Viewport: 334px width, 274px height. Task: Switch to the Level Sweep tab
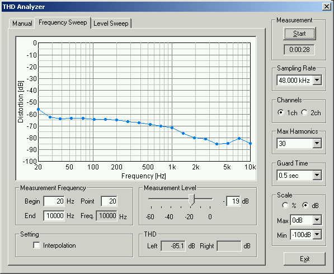[x=111, y=23]
